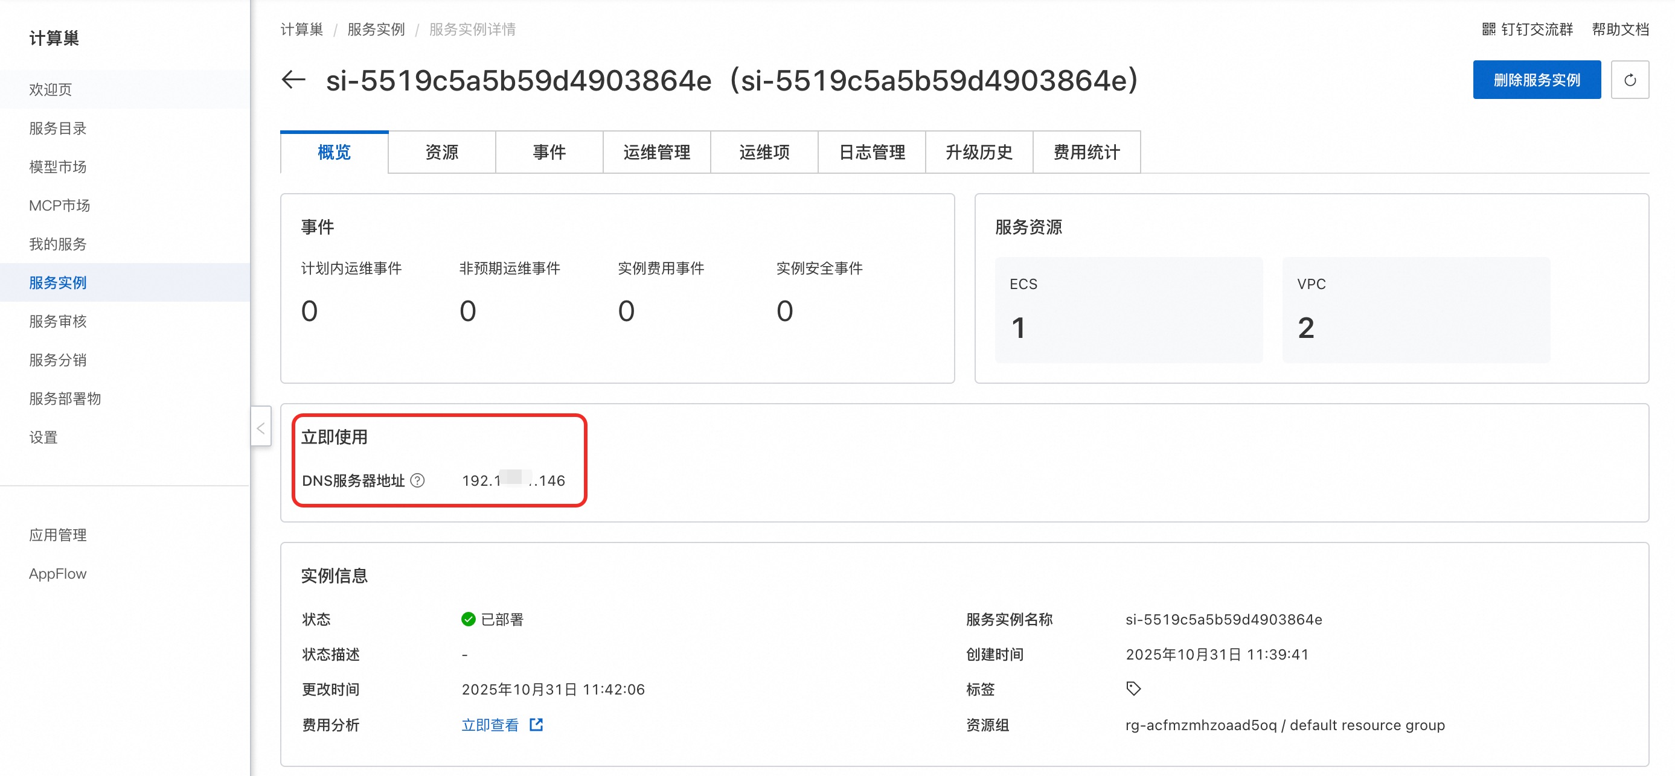Switch to the 资源 tab
1675x776 pixels.
coord(441,152)
